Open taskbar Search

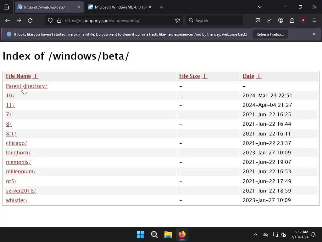154,234
